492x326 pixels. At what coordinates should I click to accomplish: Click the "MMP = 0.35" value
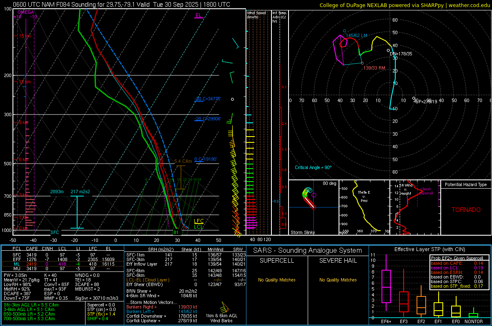(56, 298)
